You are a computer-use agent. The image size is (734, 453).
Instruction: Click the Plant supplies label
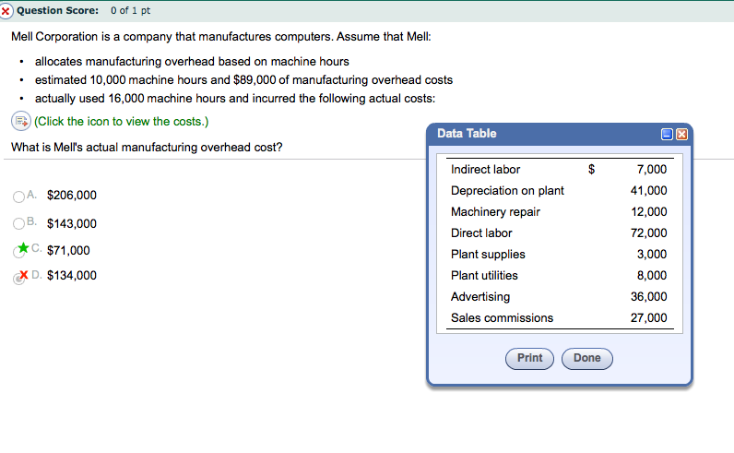pos(488,255)
